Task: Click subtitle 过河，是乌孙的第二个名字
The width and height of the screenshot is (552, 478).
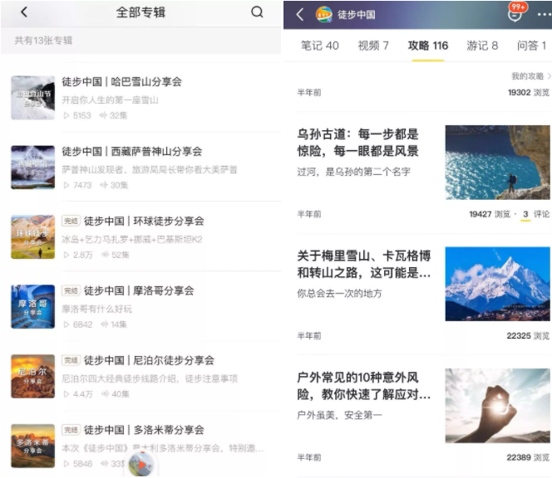Action: pyautogui.click(x=354, y=172)
